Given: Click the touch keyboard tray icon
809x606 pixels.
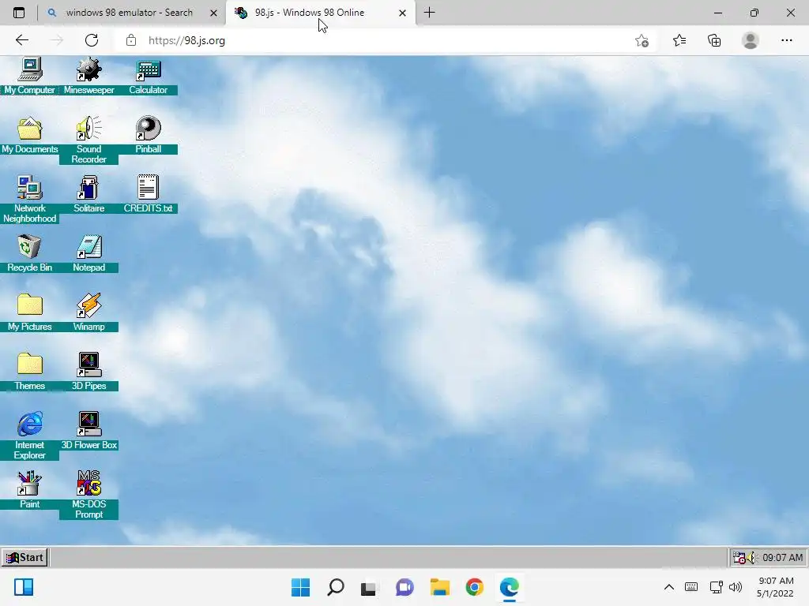Looking at the screenshot, I should click(691, 587).
